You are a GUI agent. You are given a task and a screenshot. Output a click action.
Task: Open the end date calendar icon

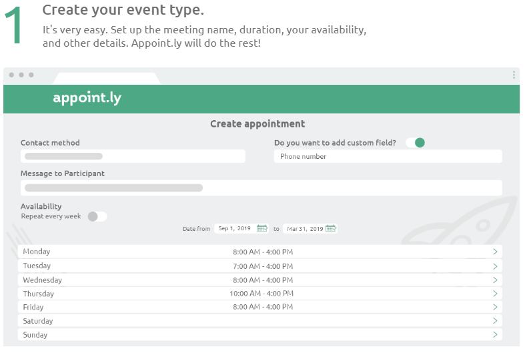[x=331, y=228]
